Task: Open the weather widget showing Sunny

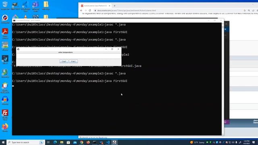Action: click(x=197, y=142)
